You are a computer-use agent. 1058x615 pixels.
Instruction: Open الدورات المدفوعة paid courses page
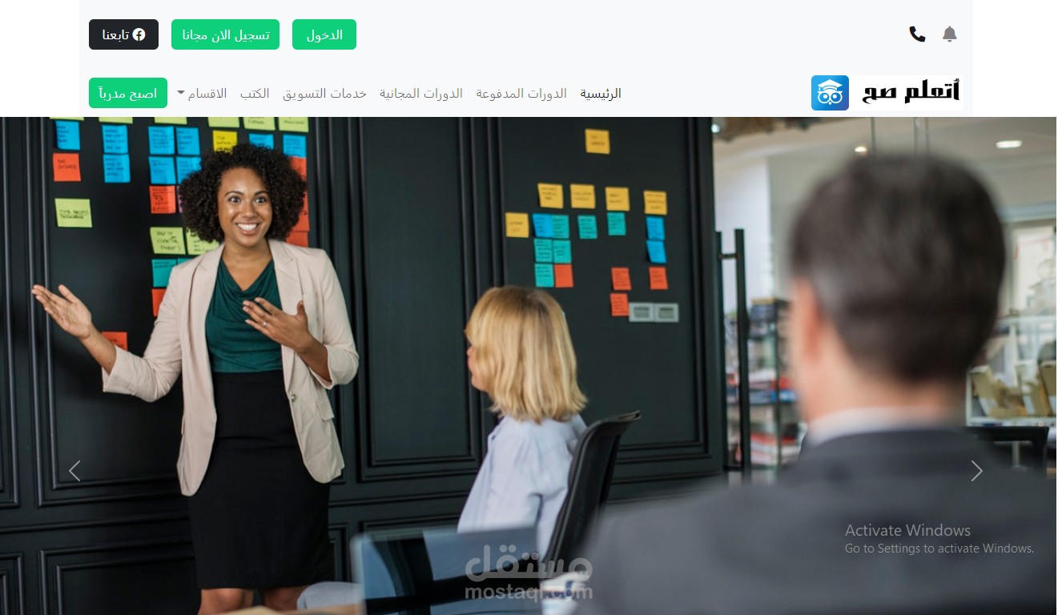point(521,94)
